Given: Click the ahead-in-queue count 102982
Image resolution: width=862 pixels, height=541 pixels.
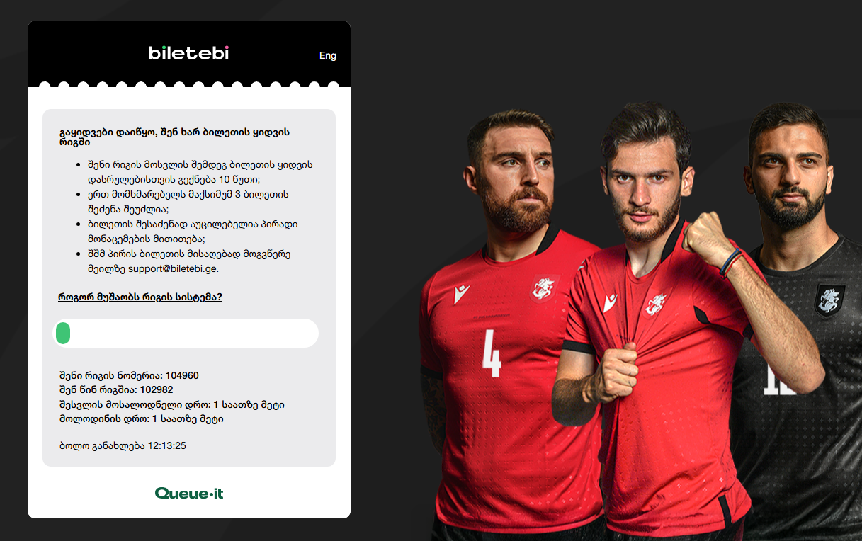Looking at the screenshot, I should click(x=157, y=390).
